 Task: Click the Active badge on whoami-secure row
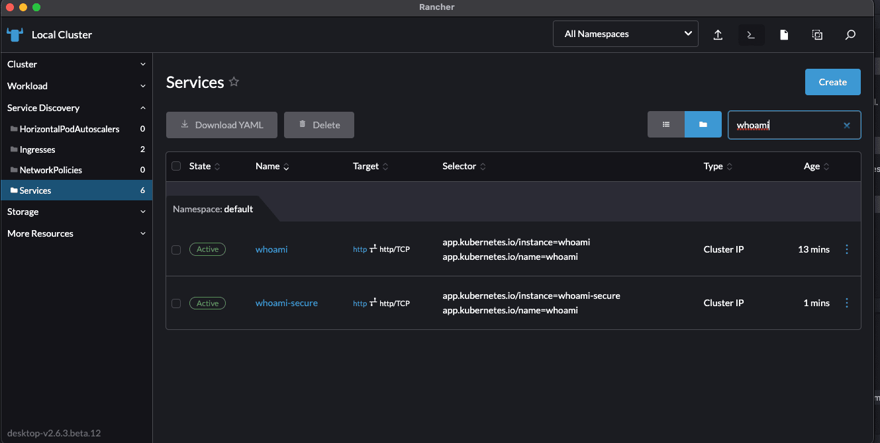pos(207,303)
